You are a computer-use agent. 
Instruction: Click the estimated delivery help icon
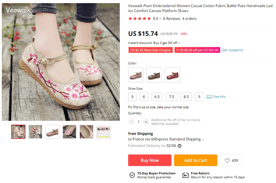(x=179, y=146)
